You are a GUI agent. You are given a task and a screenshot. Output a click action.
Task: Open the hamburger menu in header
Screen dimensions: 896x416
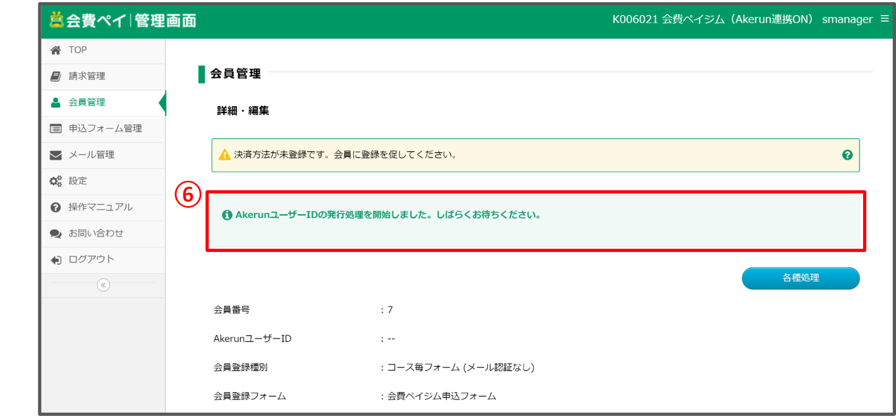click(884, 19)
